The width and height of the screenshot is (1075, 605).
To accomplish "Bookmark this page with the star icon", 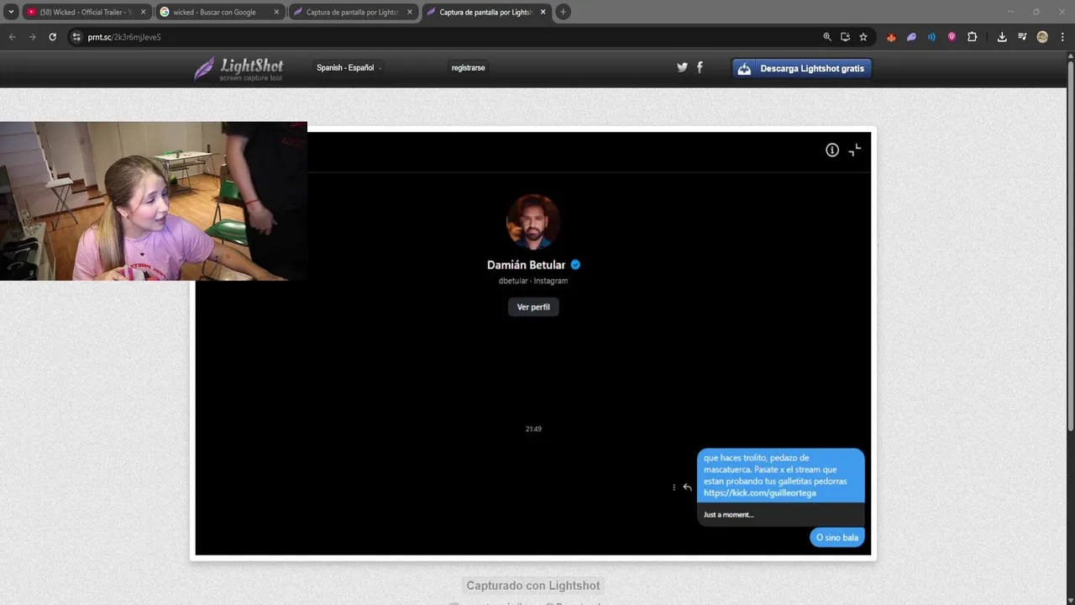I will (863, 37).
